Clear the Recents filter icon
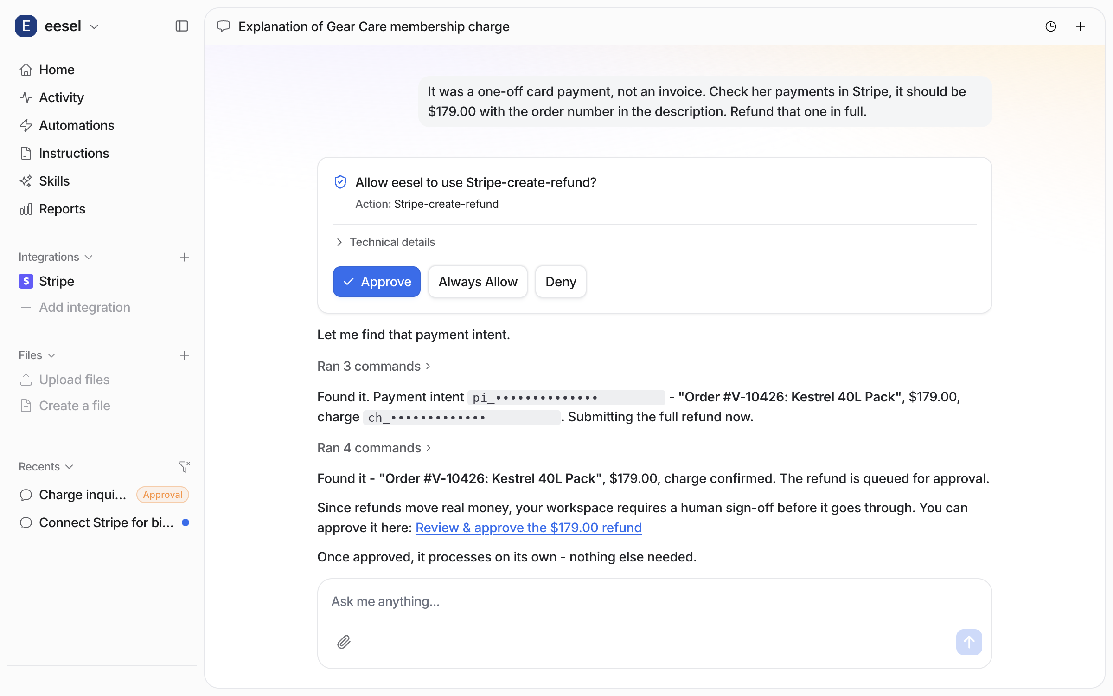The image size is (1113, 696). 185,467
